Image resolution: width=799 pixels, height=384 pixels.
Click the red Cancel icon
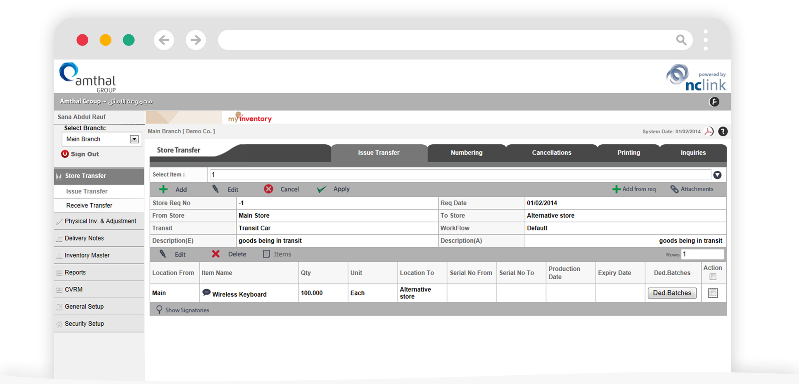[x=268, y=189]
